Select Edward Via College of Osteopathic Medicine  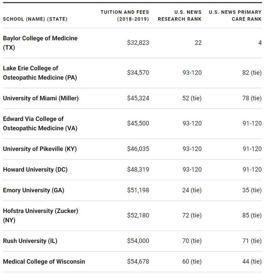[40, 123]
